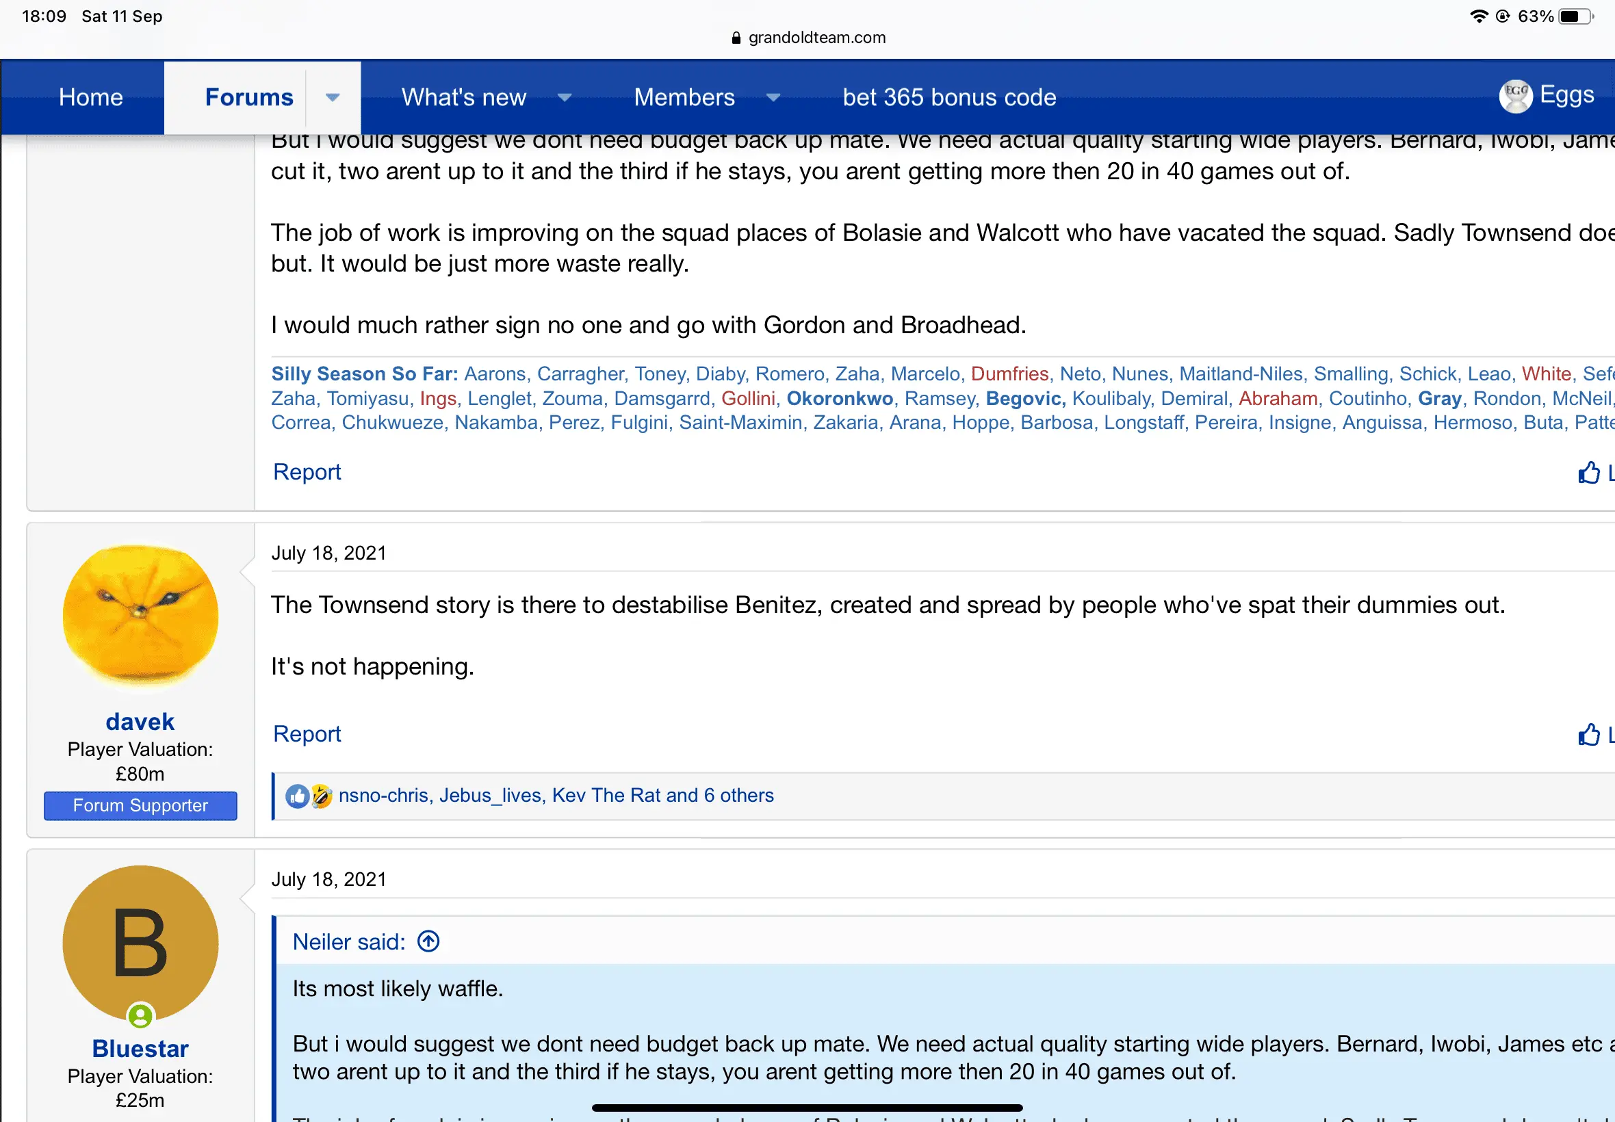Click Bluestar's green online status badge
Screen dimensions: 1615x1122
click(x=140, y=1016)
